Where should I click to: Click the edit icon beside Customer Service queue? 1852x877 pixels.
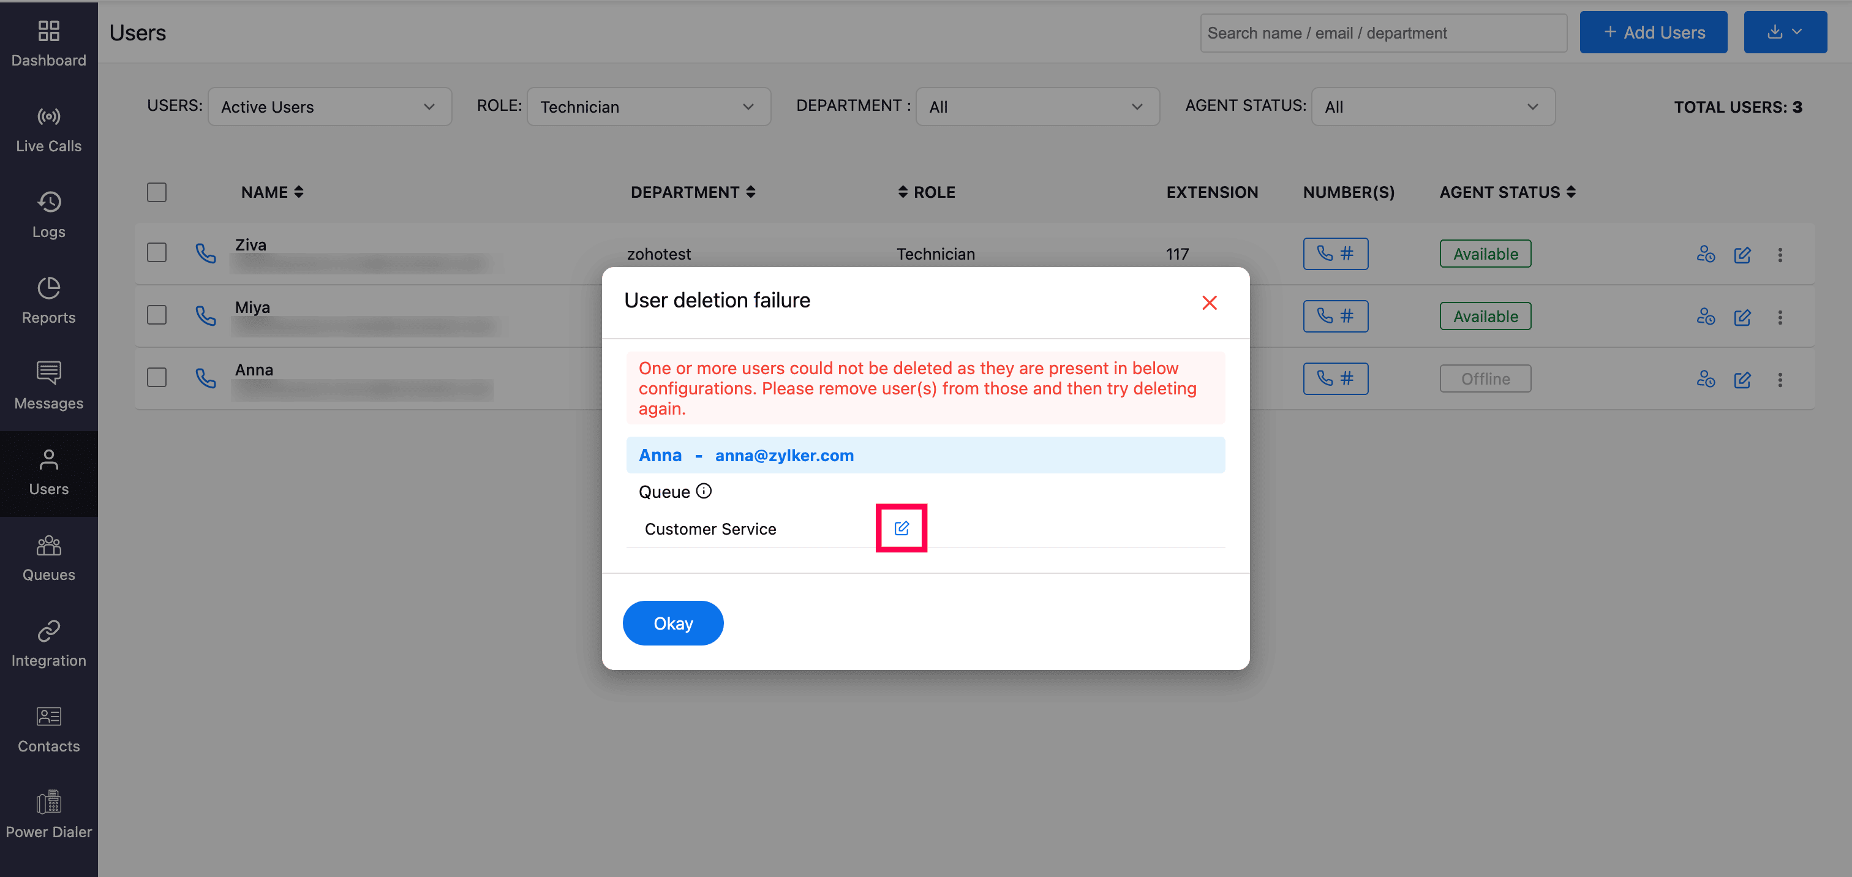[901, 529]
